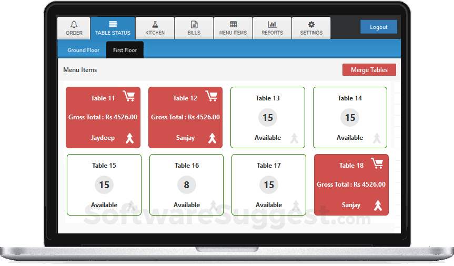Click the person icon on Table 18
Viewport: 454px width, 266px height.
tap(378, 206)
